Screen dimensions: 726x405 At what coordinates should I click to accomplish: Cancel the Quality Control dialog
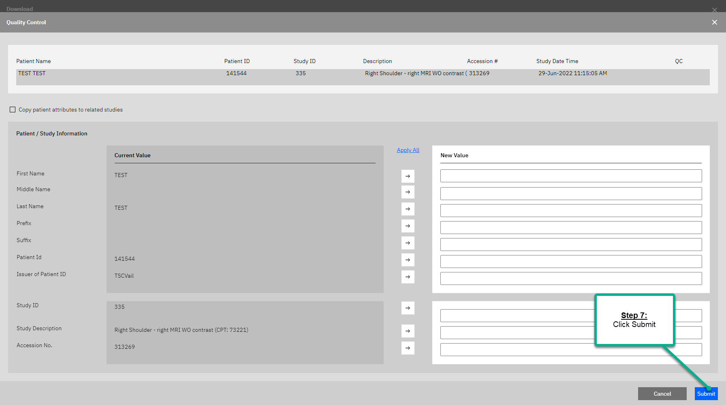coord(662,394)
